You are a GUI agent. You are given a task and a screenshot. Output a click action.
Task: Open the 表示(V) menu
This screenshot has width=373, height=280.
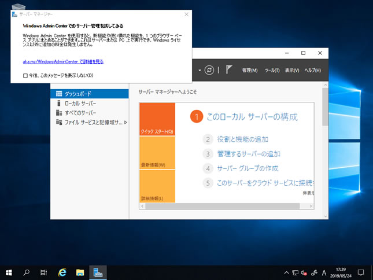(x=292, y=71)
